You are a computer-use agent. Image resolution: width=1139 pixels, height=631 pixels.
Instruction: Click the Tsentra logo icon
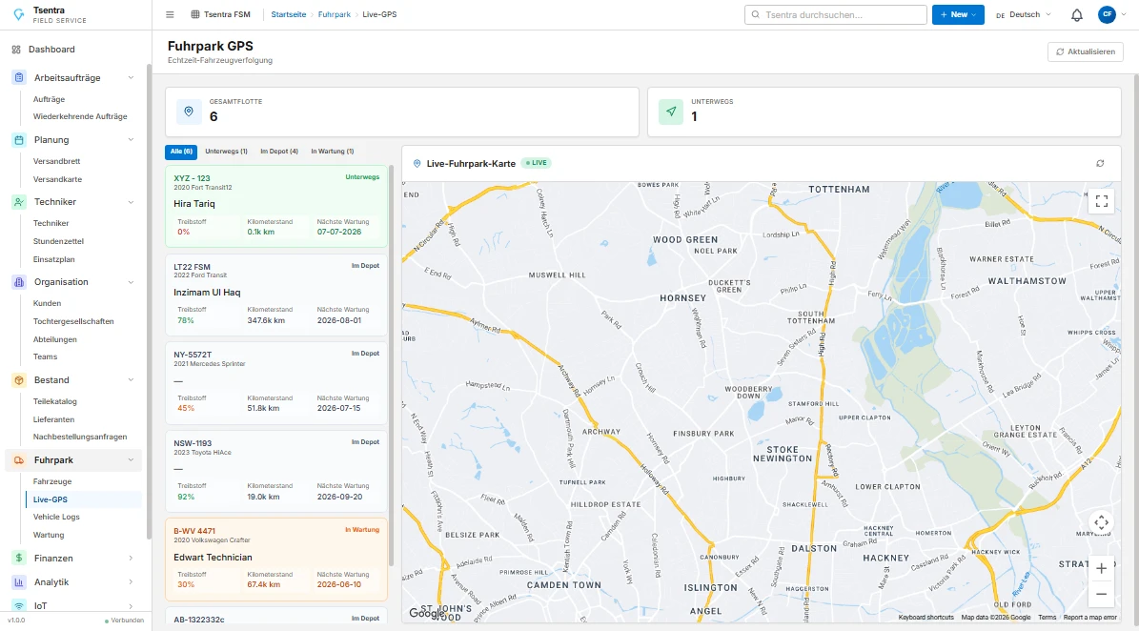coord(19,14)
